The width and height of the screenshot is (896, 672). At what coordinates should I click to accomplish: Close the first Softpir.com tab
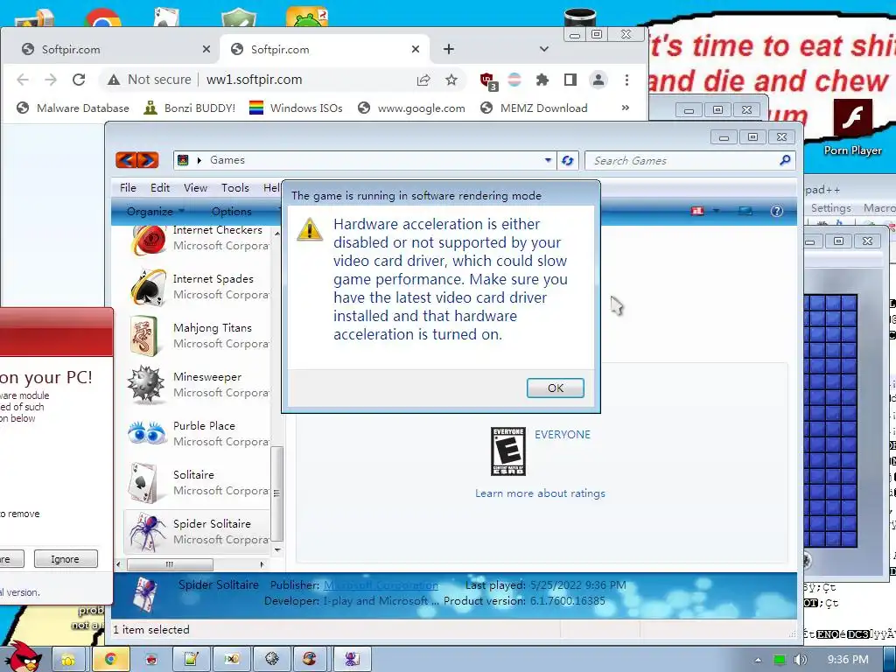coord(206,49)
